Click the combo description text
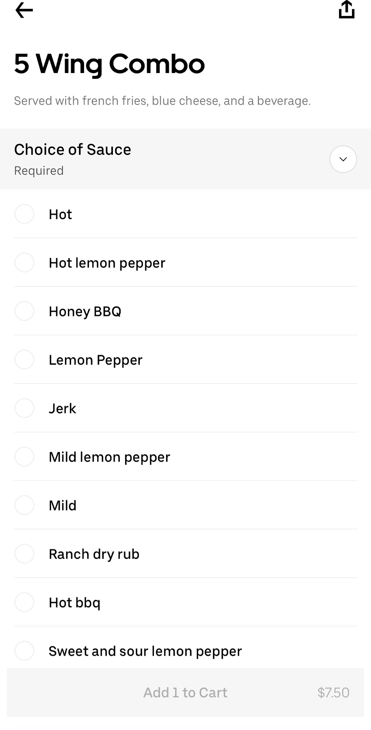The width and height of the screenshot is (371, 730). pos(162,101)
